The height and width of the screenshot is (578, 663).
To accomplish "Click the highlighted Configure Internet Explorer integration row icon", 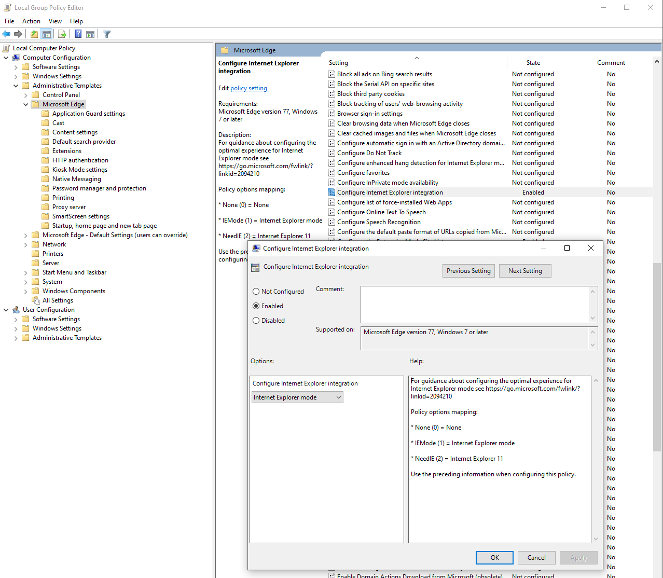I will [332, 192].
